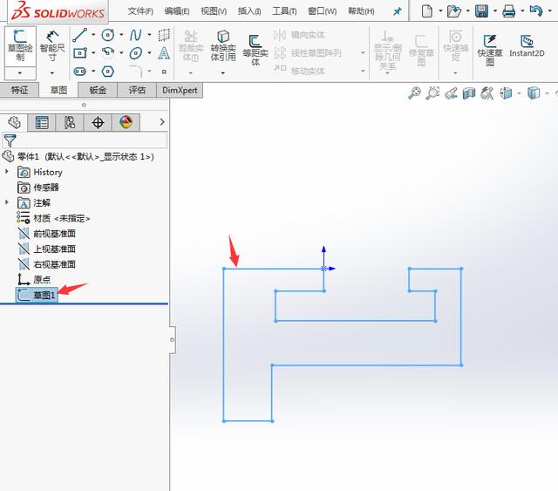Select the Point sketch tool
This screenshot has height=491, width=558.
(164, 72)
